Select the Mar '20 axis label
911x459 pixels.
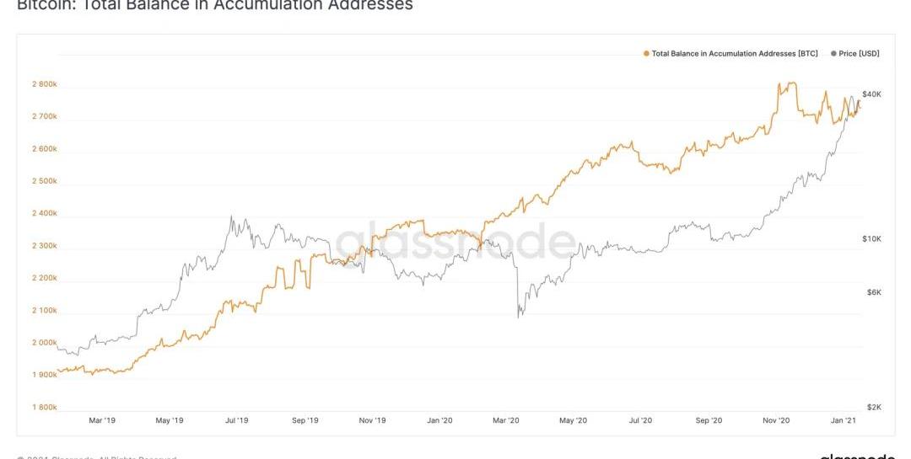[x=506, y=420]
